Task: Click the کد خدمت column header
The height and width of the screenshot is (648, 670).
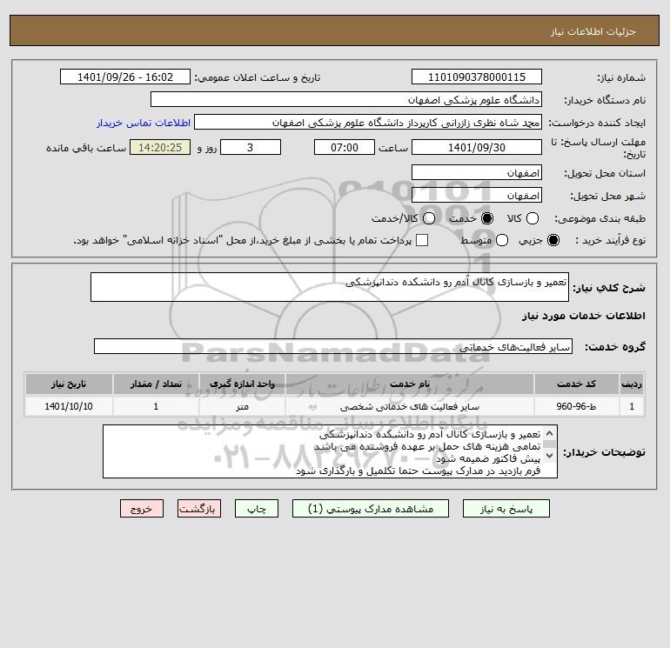Action: (576, 384)
